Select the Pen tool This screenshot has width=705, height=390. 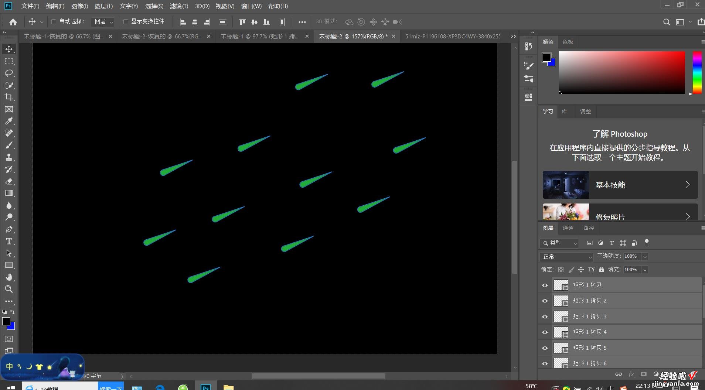(9, 229)
